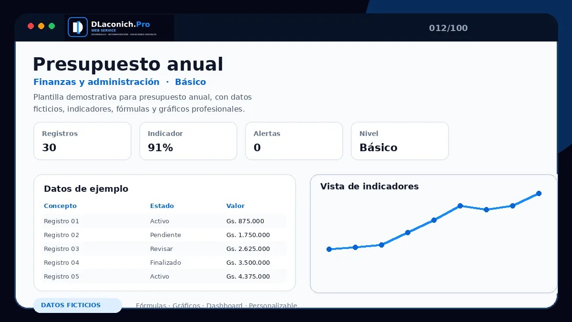Viewport: 572px width, 322px height.
Task: Click the last, highest chart data point
Action: click(539, 193)
